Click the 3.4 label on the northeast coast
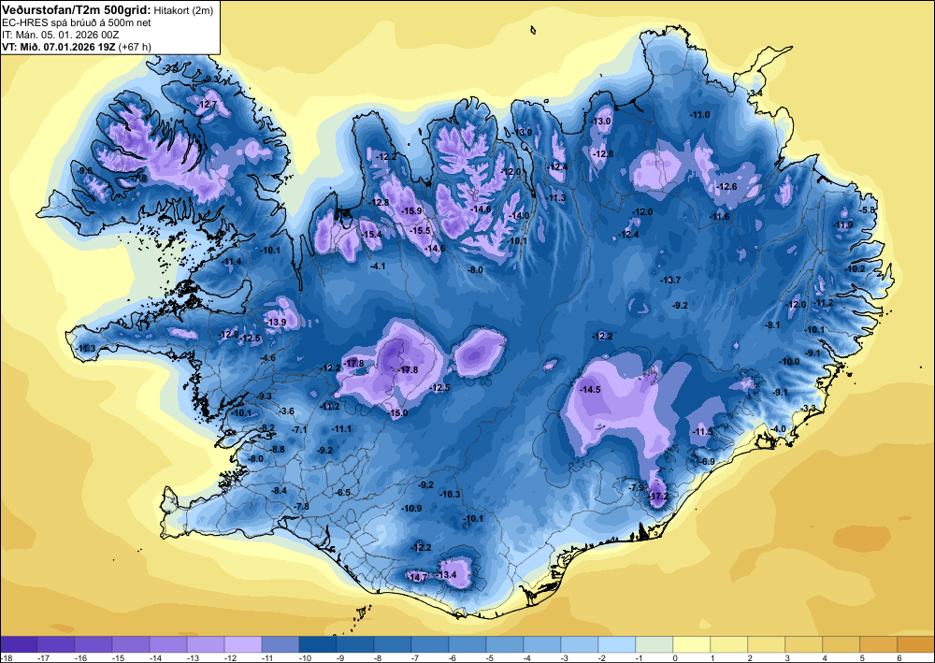The height and width of the screenshot is (663, 935). coord(756,93)
